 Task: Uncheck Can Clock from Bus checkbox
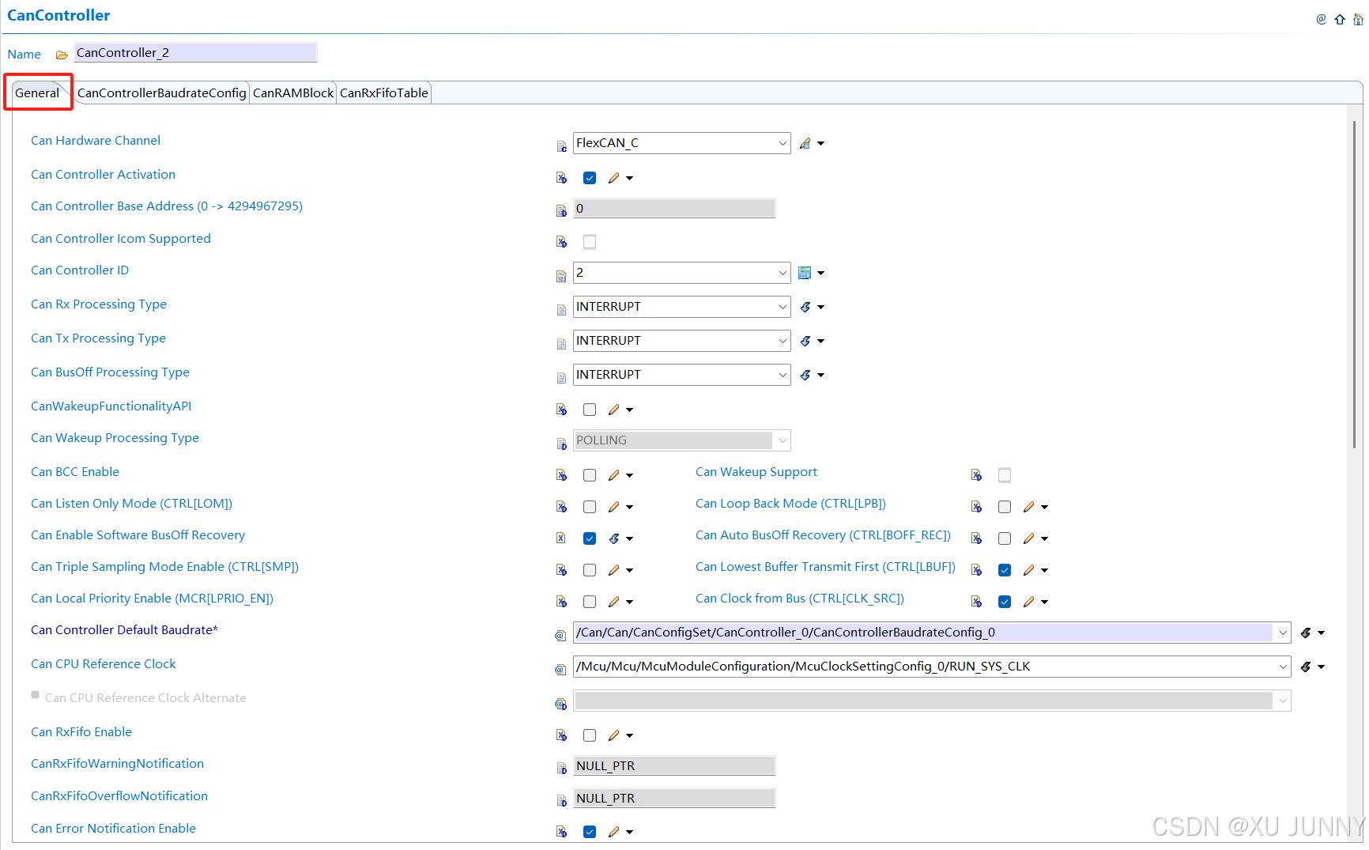[1005, 602]
